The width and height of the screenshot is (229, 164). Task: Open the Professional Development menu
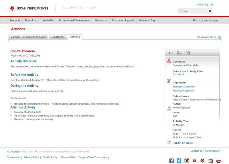75,20
